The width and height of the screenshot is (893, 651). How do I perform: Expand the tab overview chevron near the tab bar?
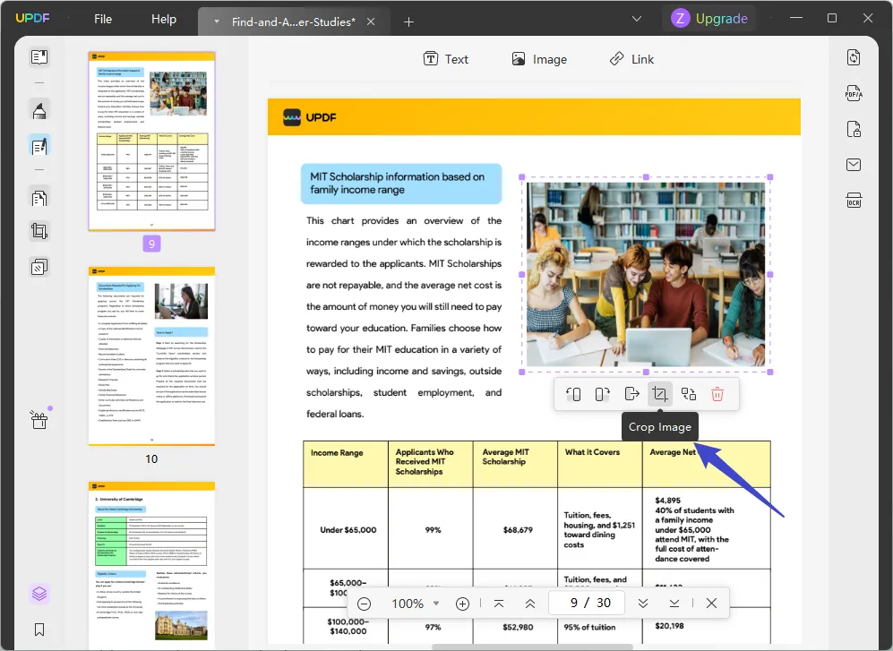pyautogui.click(x=637, y=18)
